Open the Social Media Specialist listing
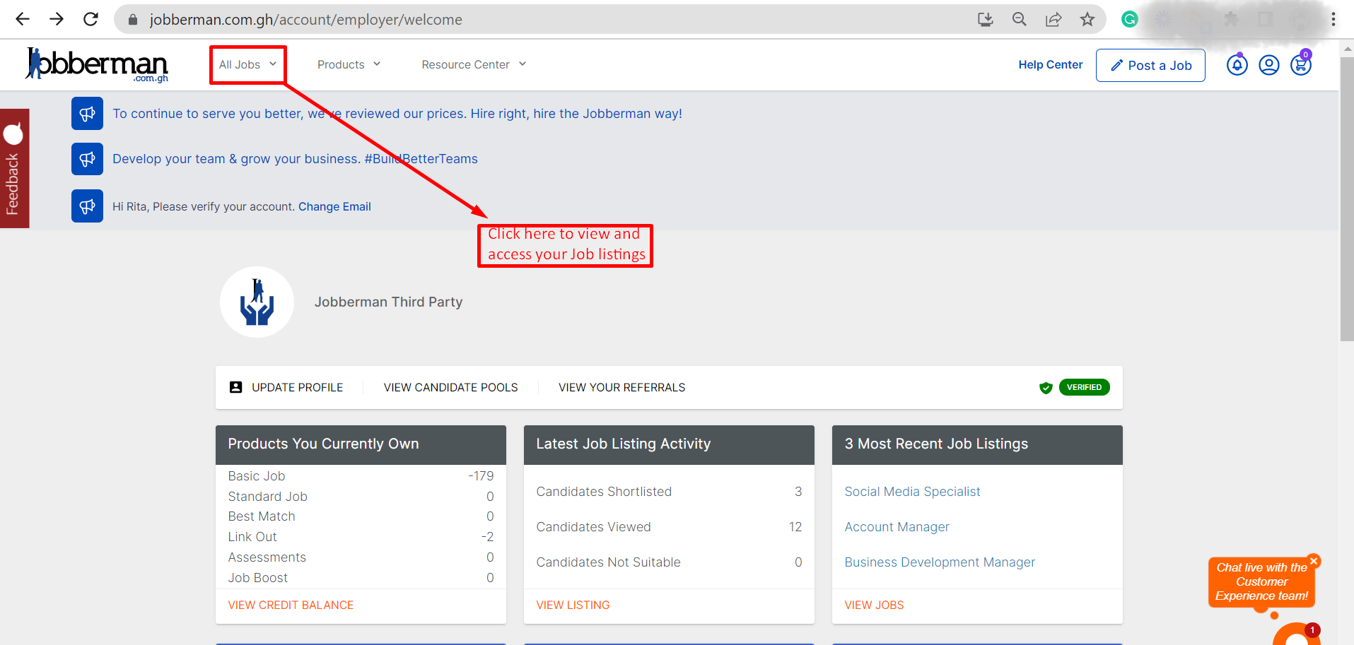Image resolution: width=1354 pixels, height=645 pixels. pyautogui.click(x=912, y=492)
